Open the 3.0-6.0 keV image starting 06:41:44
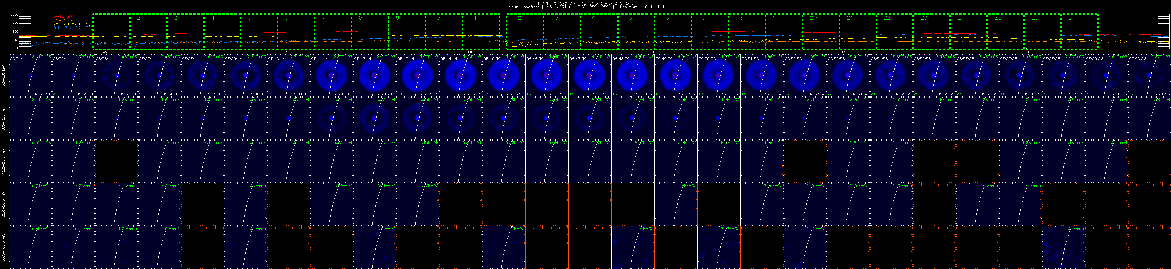Screen dimensions: 1171x269 331,75
